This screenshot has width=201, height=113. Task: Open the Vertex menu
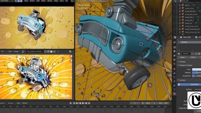point(50,1)
